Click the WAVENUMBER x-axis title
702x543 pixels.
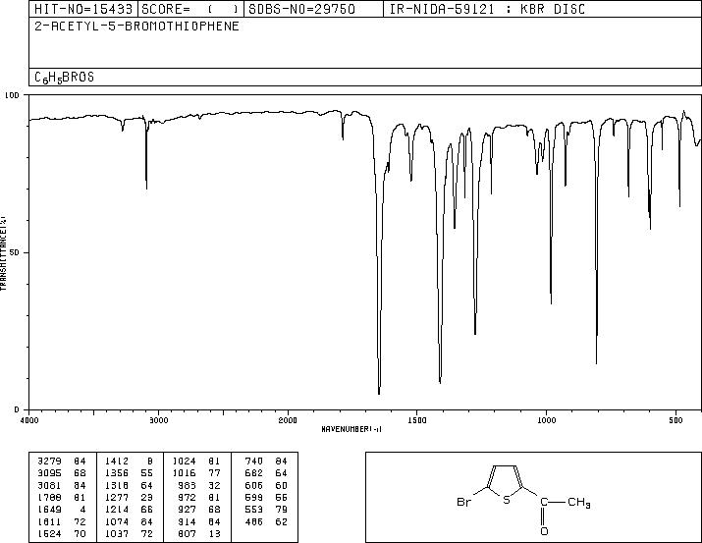pos(351,429)
